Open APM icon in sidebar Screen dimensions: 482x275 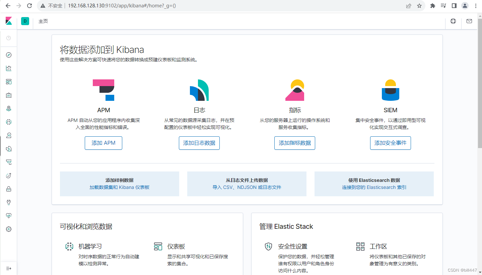point(9,162)
